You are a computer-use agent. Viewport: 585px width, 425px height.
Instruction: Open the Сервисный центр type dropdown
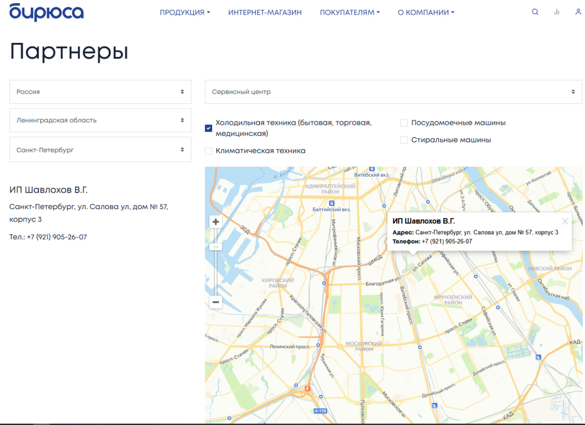393,92
